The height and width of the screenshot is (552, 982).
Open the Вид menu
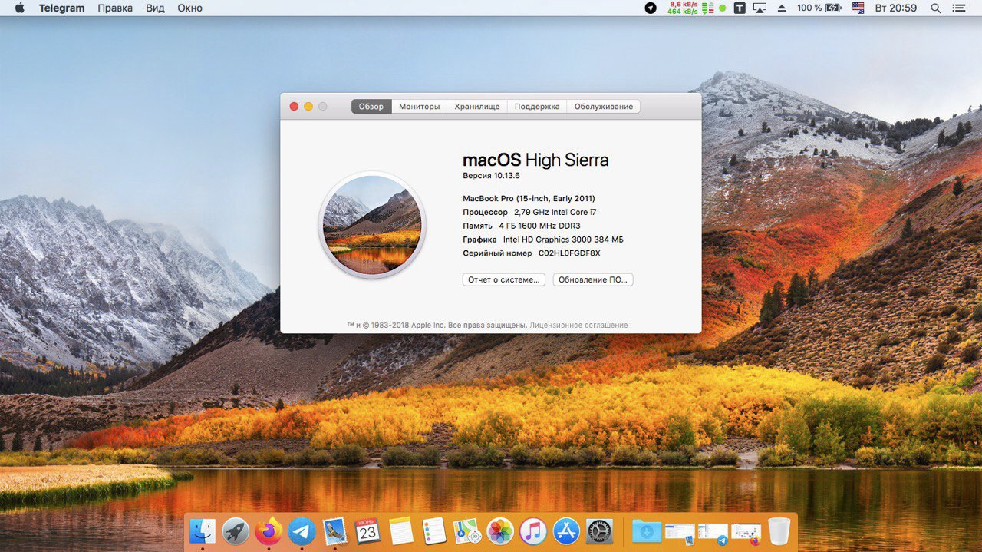coord(155,8)
